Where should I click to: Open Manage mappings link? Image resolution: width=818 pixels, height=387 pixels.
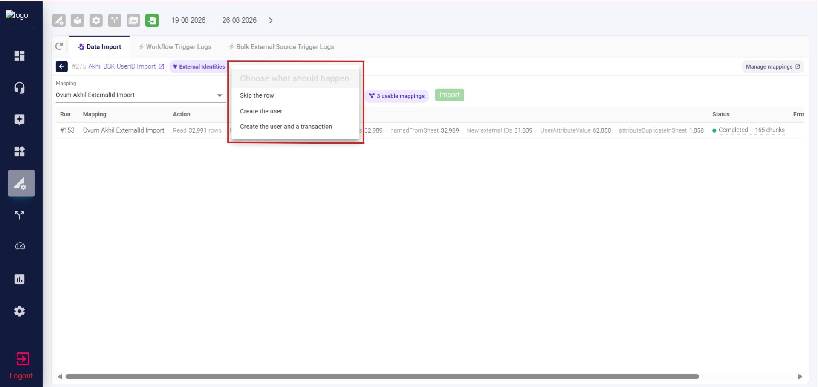click(x=773, y=66)
